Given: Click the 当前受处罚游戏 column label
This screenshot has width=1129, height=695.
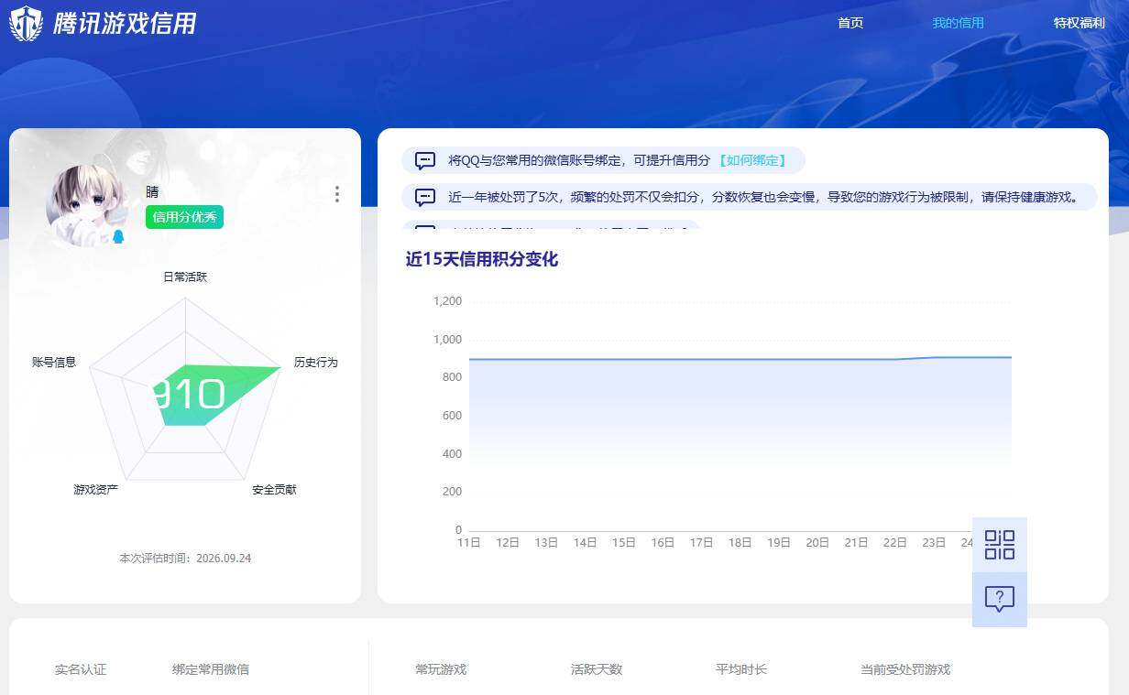Looking at the screenshot, I should click(905, 669).
